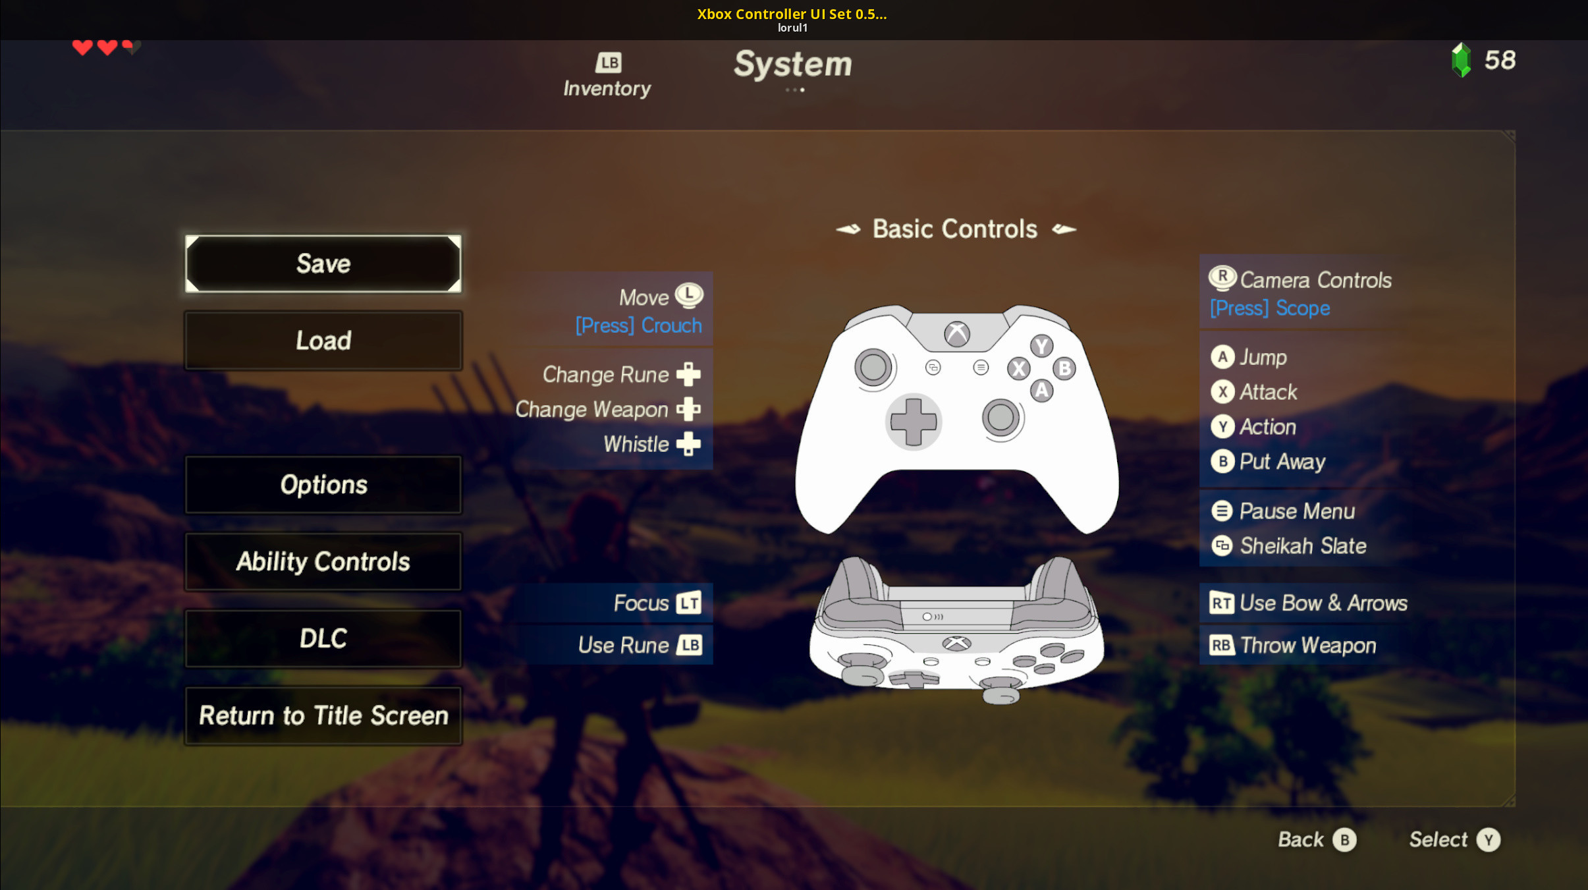This screenshot has height=890, width=1588.
Task: Select the Use Bow & Arrows (RT) icon
Action: click(1218, 602)
